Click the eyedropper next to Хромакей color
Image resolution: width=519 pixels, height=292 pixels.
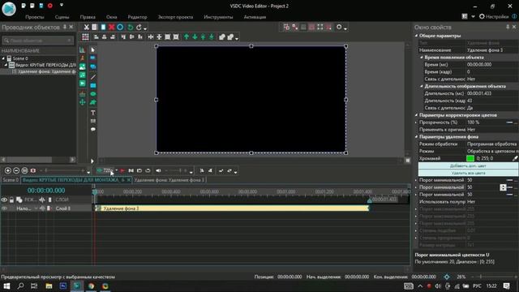(x=515, y=159)
